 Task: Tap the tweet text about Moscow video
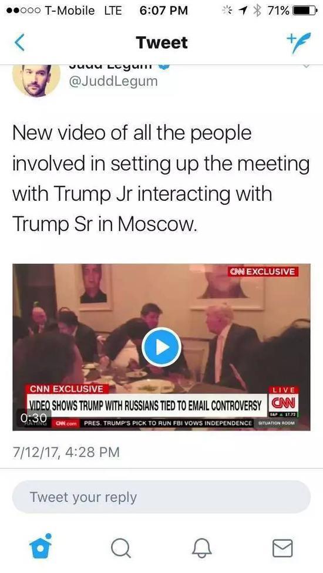161,179
